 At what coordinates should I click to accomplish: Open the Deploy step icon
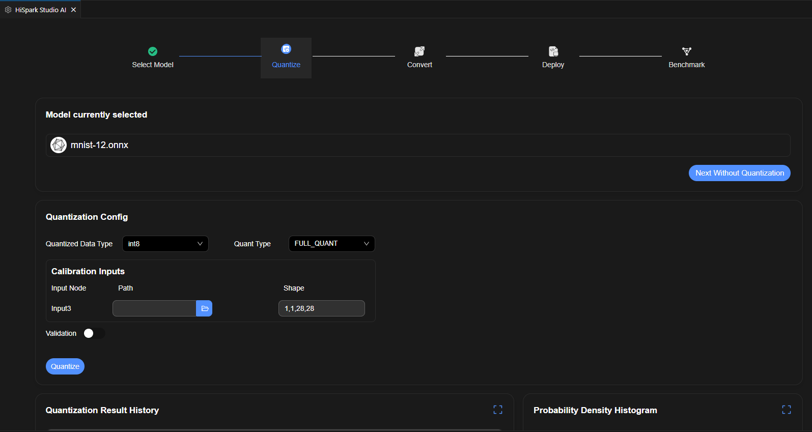(x=553, y=51)
